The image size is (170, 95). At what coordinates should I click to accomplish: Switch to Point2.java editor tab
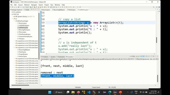(71, 10)
